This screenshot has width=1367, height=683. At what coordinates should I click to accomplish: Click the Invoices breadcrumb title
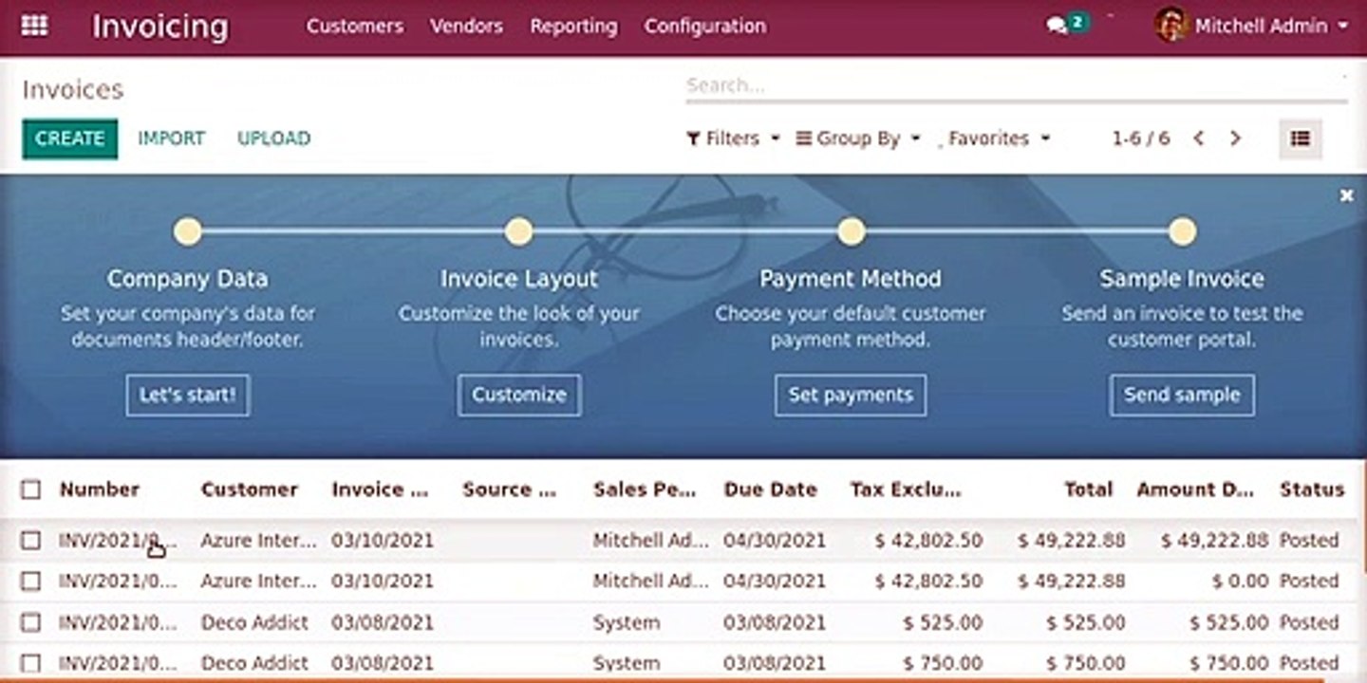pyautogui.click(x=73, y=90)
